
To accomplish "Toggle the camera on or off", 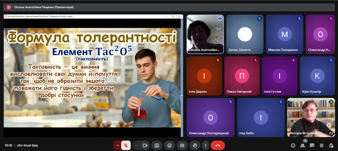I will (145, 145).
